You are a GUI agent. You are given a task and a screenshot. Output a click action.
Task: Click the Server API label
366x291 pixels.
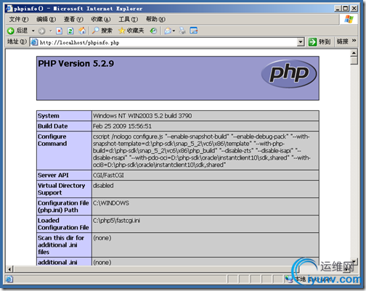tap(53, 175)
